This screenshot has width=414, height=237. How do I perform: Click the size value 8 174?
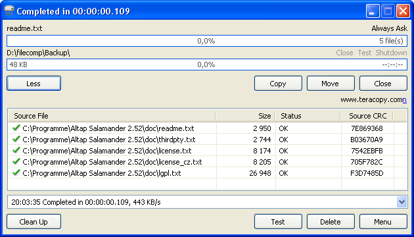pos(262,151)
